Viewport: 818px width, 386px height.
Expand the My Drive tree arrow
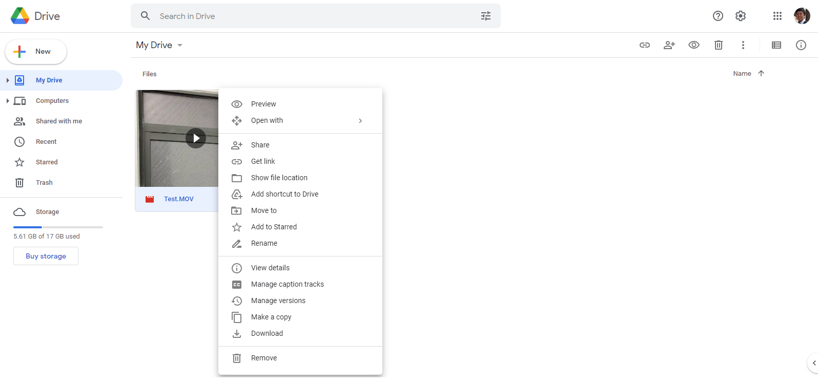(8, 80)
